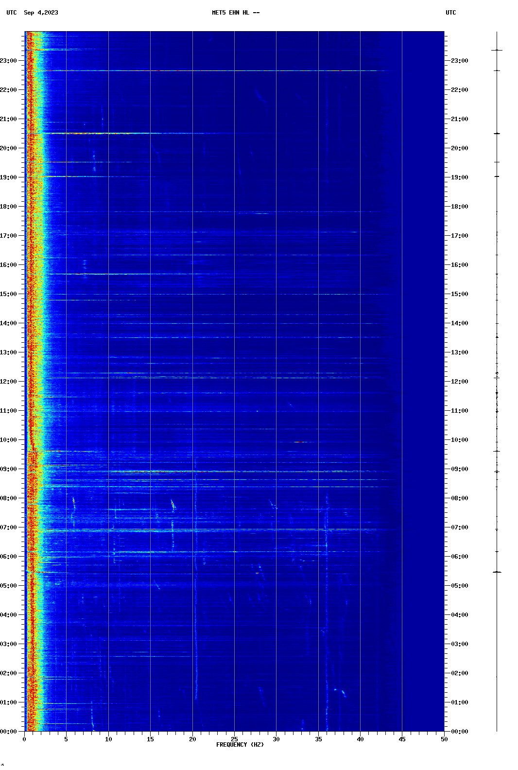Screen dimensions: 518x770
Task: Click the 50 Hz frequency tick label
Action: point(444,739)
